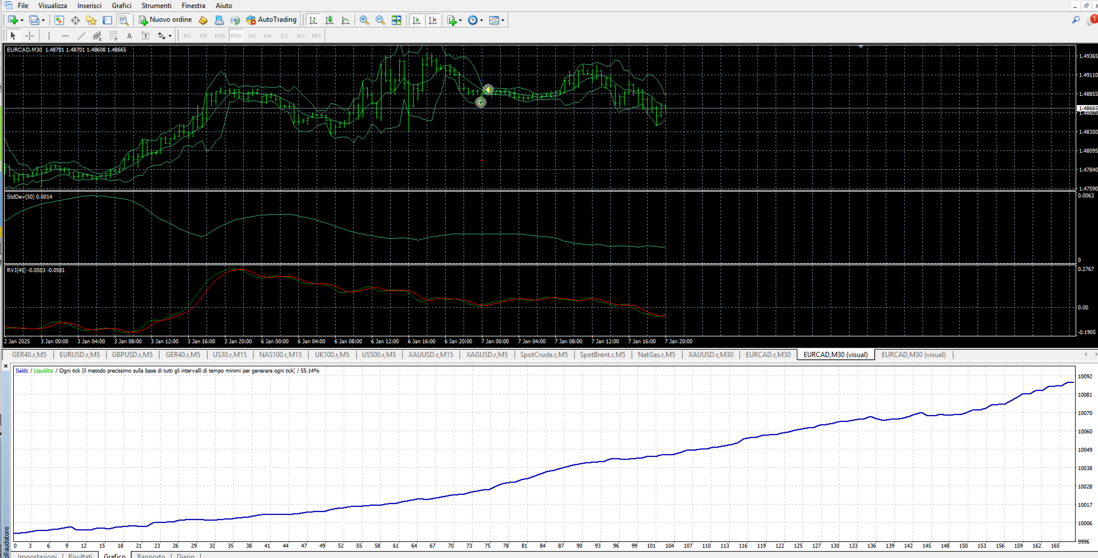1098x558 pixels.
Task: Select the text label tool (A)
Action: [x=129, y=36]
